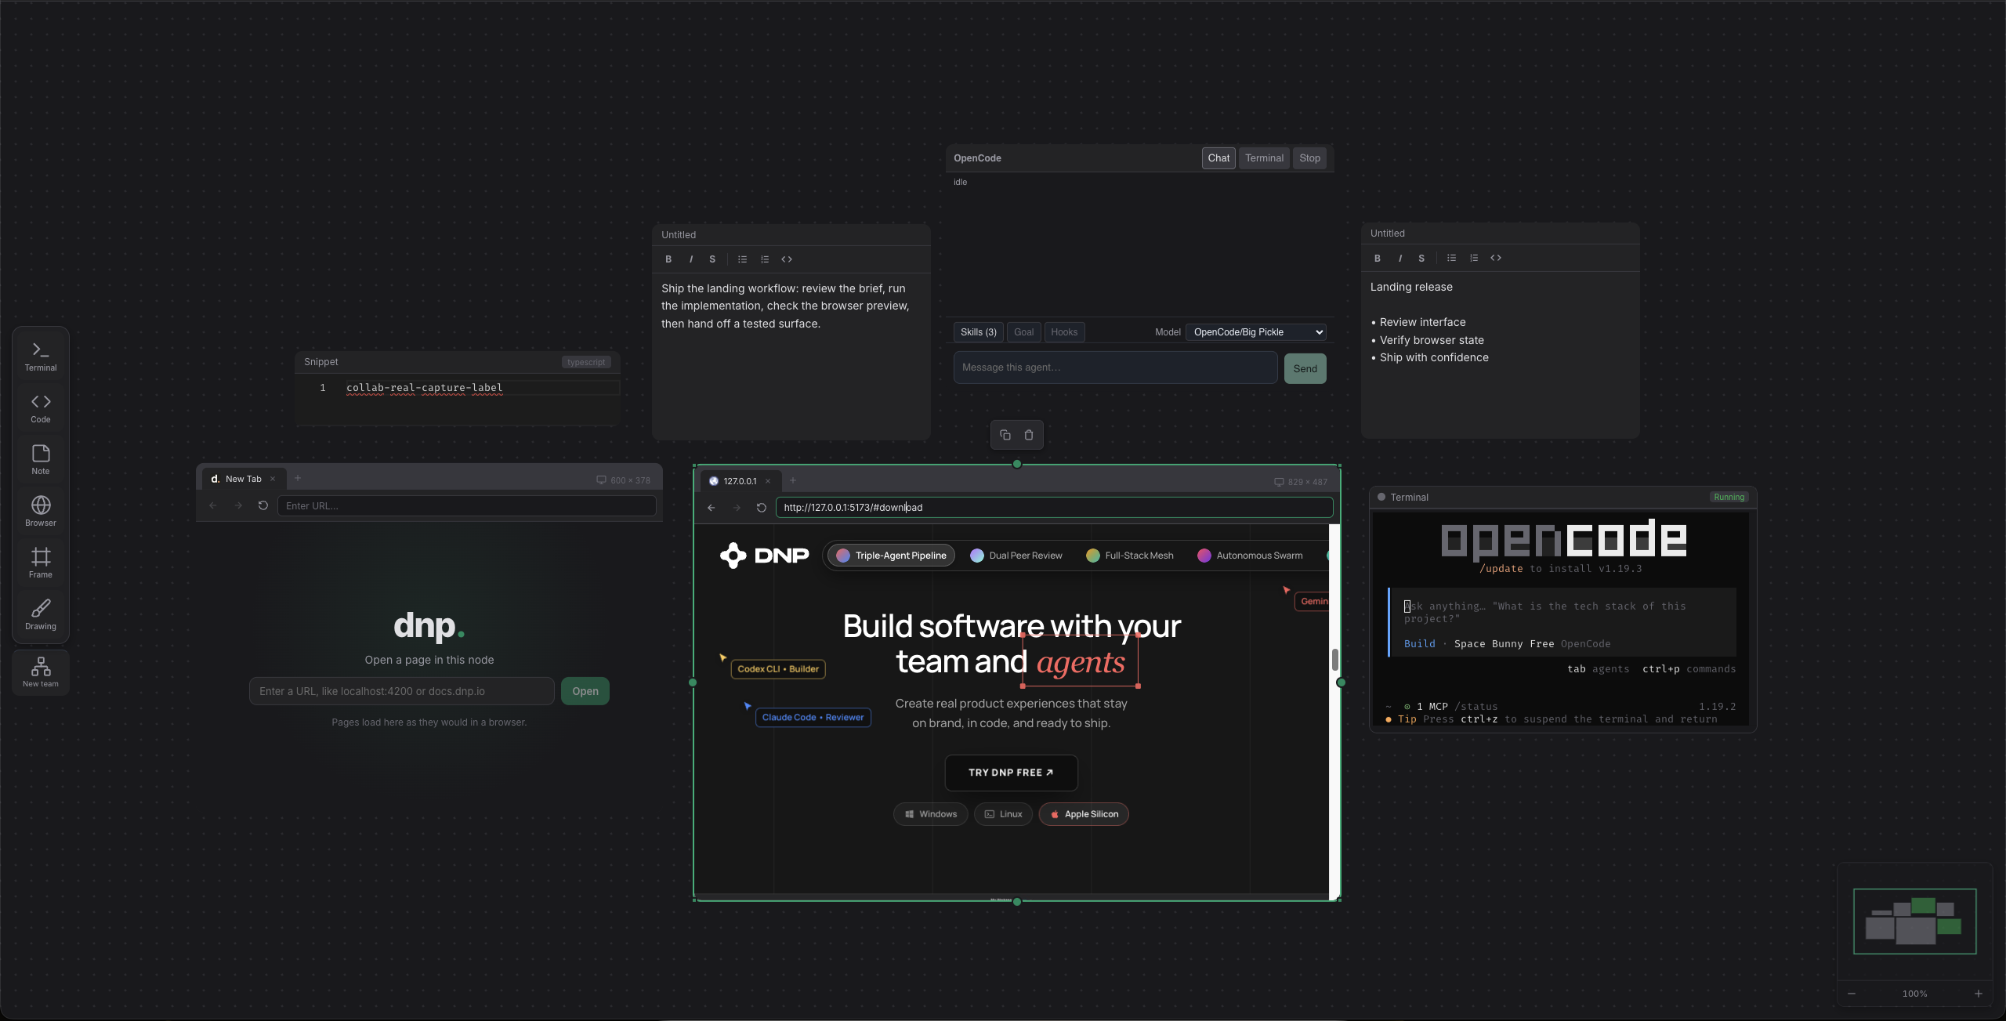
Task: Create a New team
Action: pyautogui.click(x=41, y=672)
